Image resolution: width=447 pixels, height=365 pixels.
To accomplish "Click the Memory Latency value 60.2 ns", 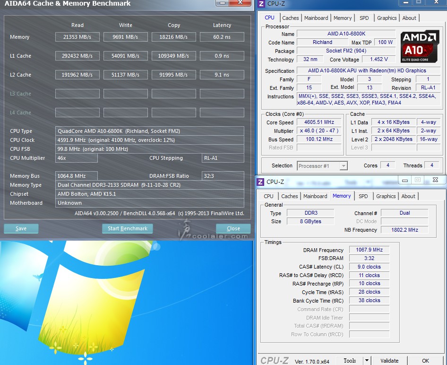I will 222,37.
